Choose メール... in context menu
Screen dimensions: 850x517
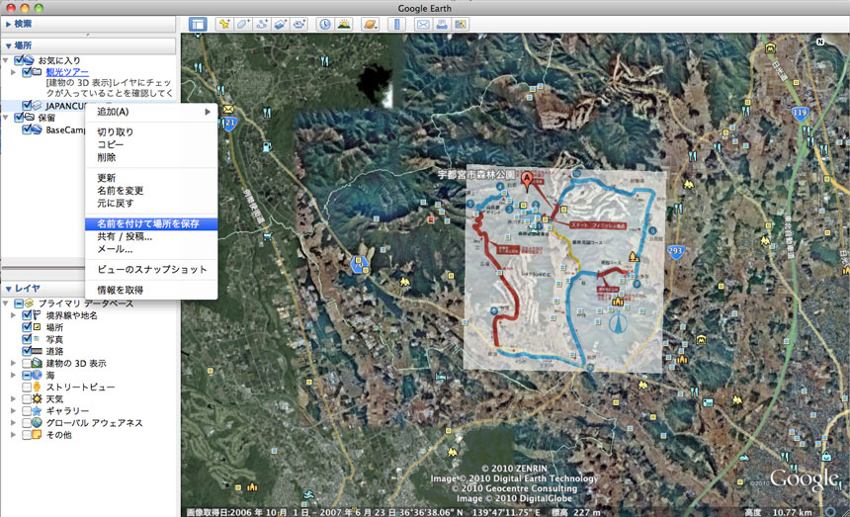tap(151, 249)
